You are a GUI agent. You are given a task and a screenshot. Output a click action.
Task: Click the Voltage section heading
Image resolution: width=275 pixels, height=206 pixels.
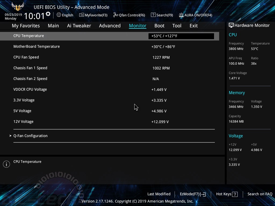(x=236, y=136)
